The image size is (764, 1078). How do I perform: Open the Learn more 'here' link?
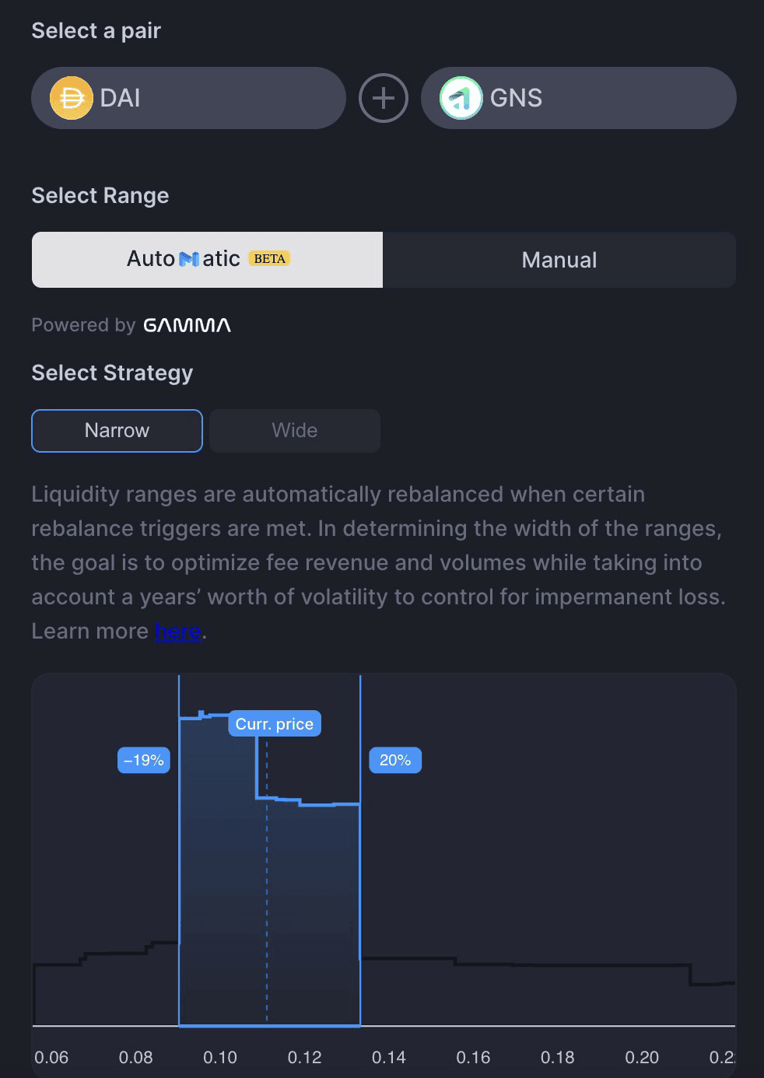coord(178,631)
